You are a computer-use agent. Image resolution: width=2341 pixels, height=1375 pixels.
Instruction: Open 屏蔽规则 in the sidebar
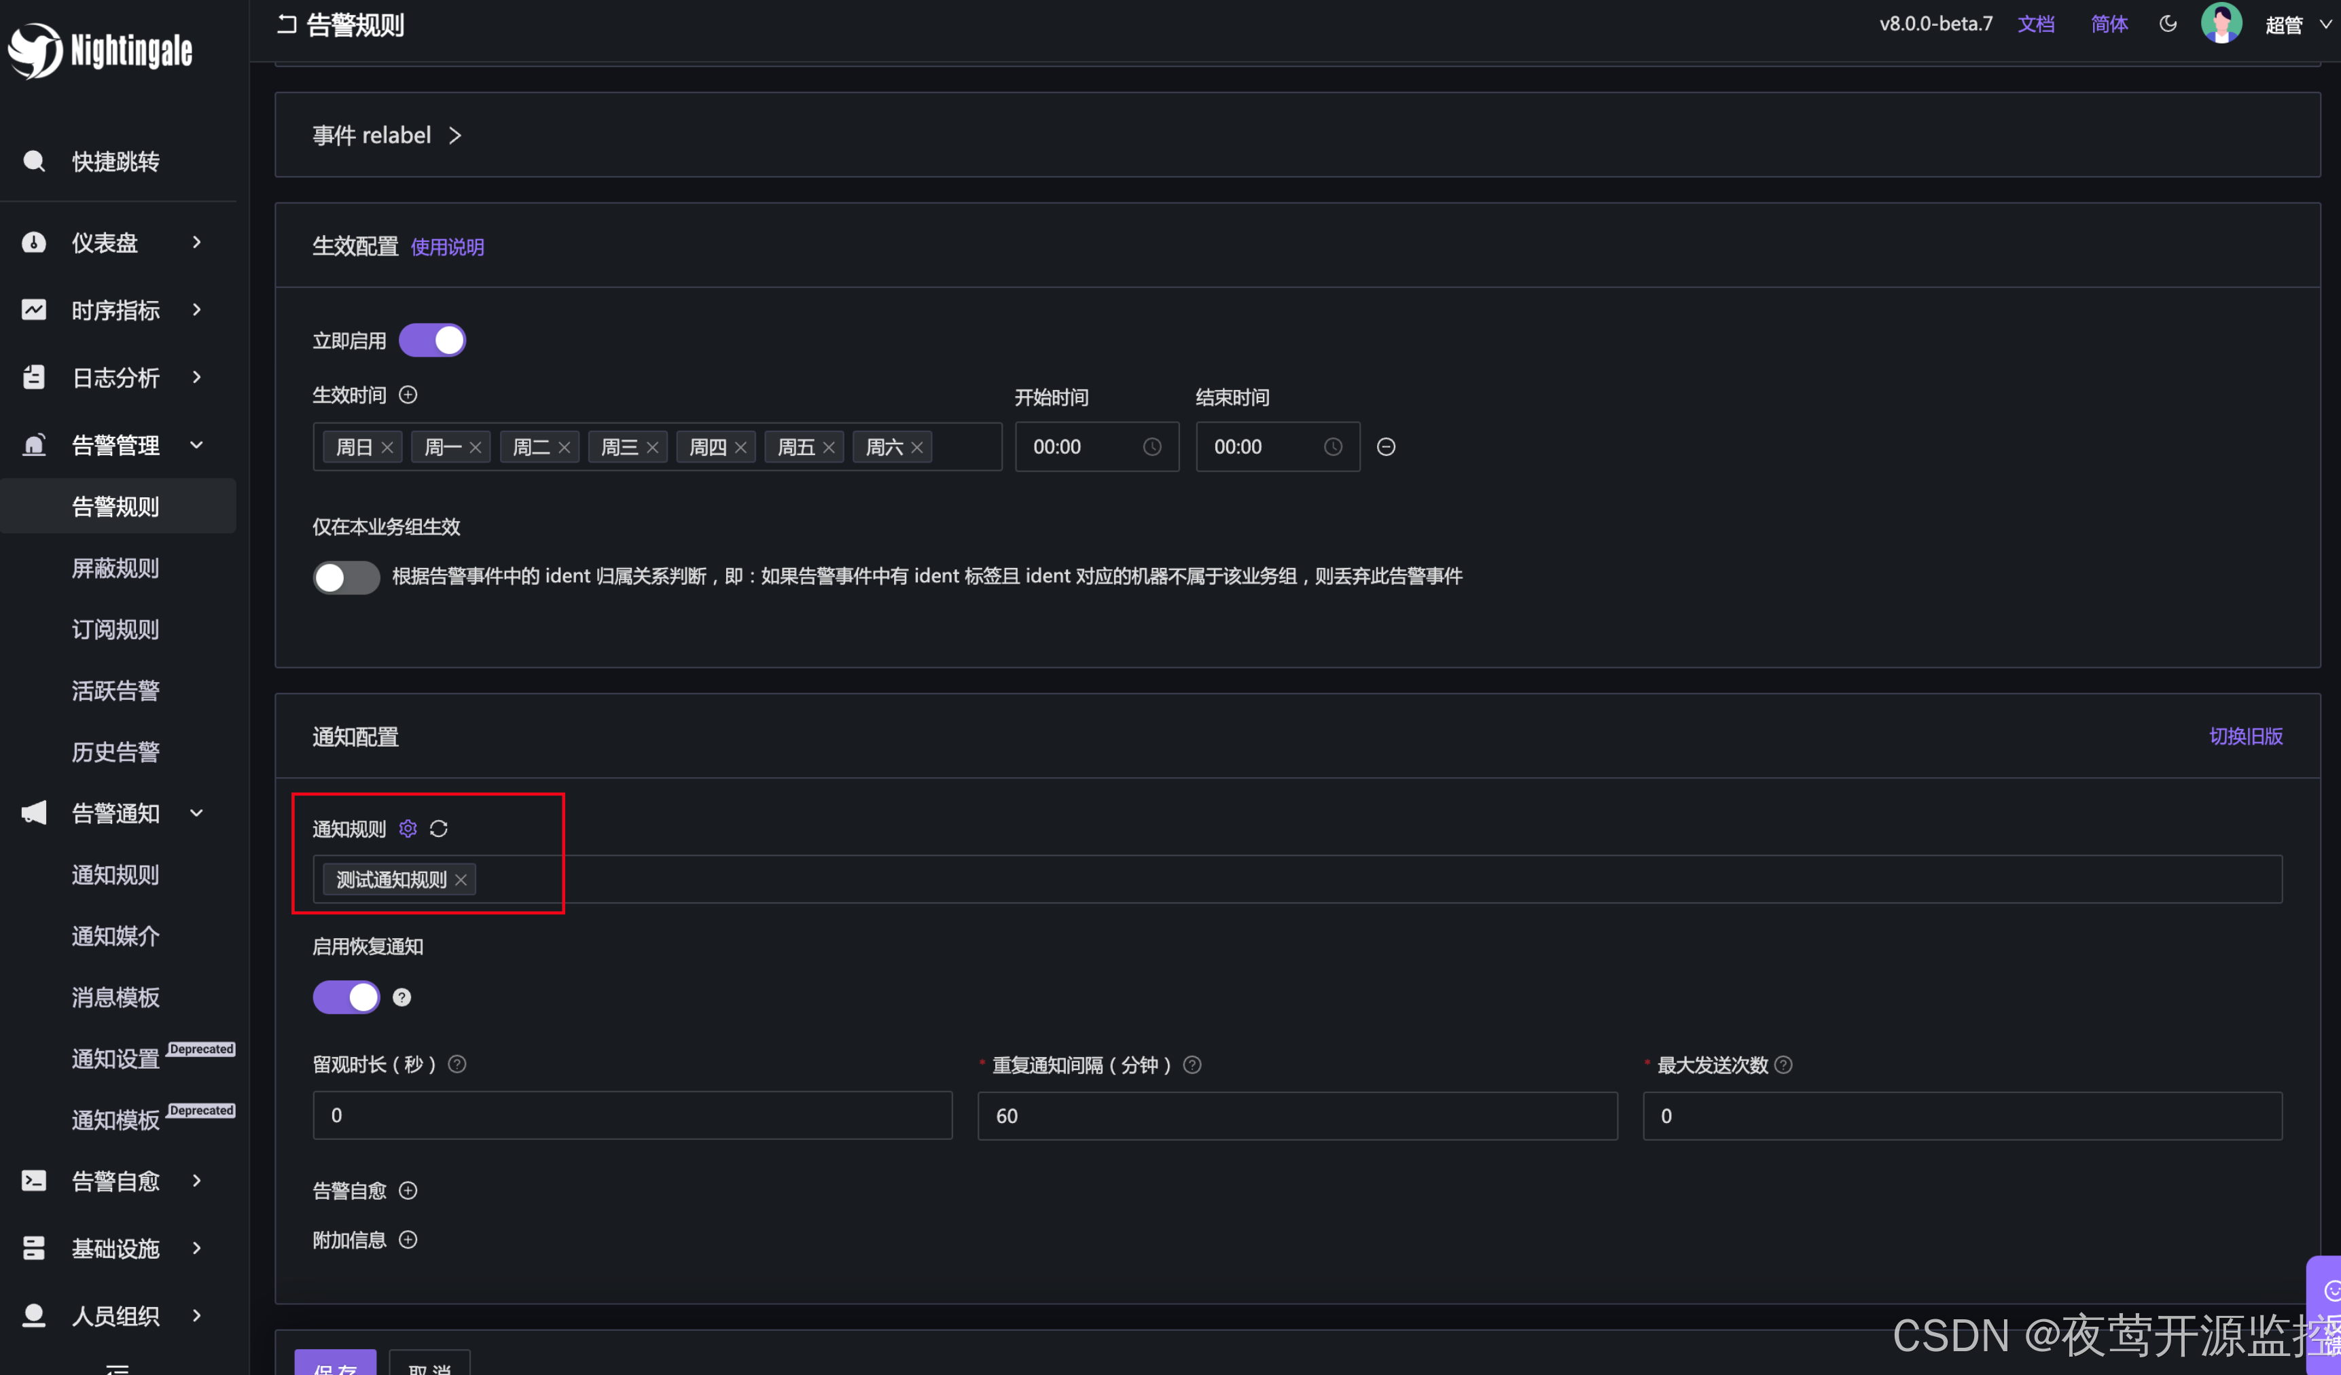(x=115, y=568)
